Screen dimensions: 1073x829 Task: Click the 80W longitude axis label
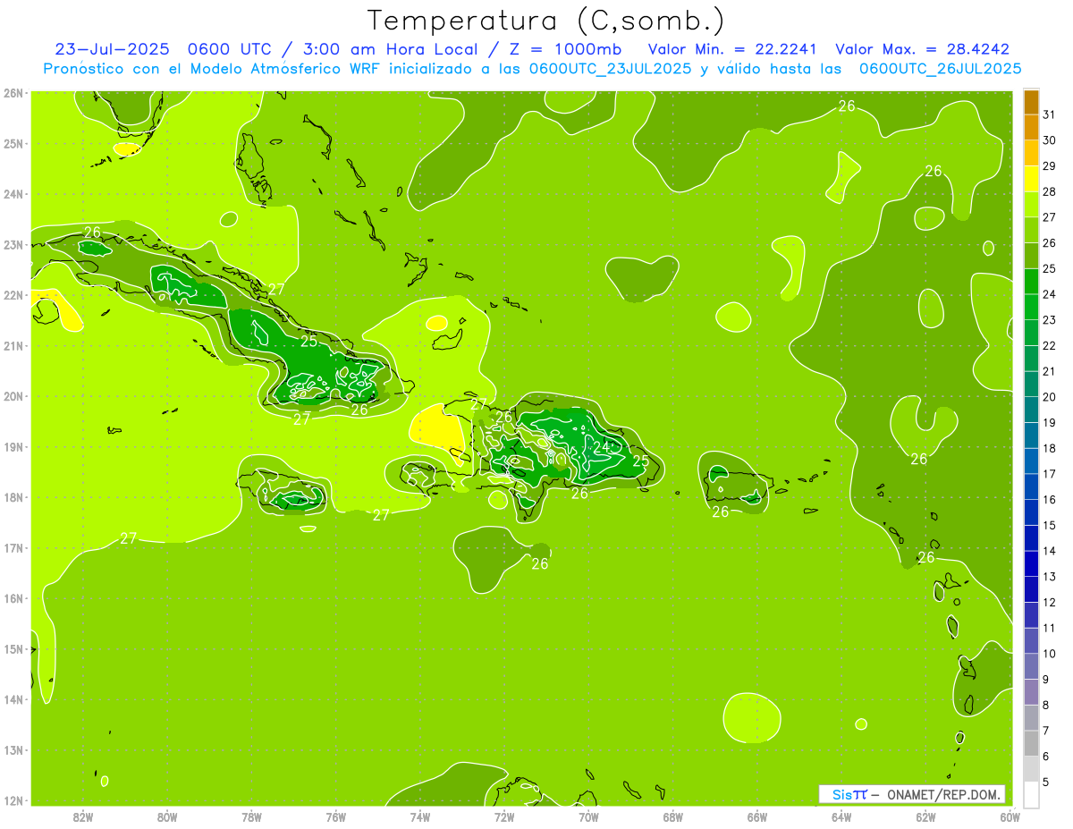[167, 816]
